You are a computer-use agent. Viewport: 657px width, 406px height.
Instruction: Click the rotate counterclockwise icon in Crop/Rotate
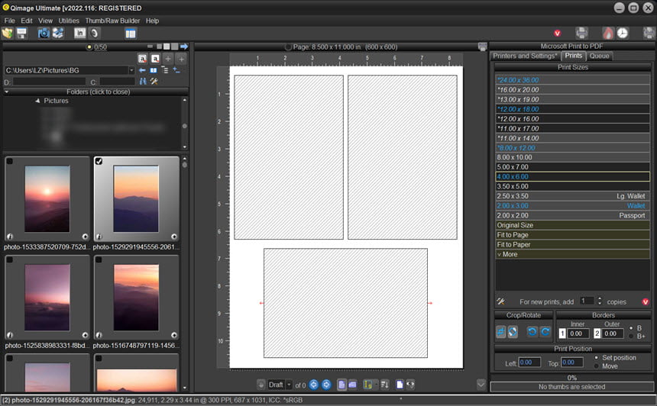532,332
